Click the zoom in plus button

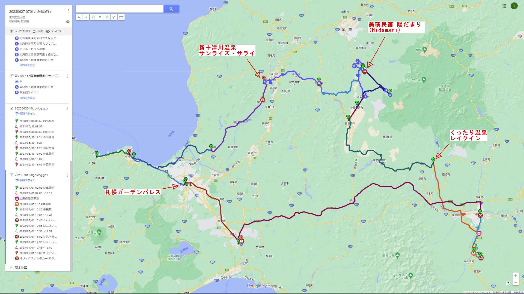tap(515, 276)
